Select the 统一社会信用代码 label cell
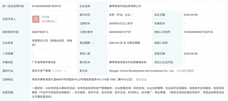This screenshot has height=101, width=228. (x=15, y=6)
